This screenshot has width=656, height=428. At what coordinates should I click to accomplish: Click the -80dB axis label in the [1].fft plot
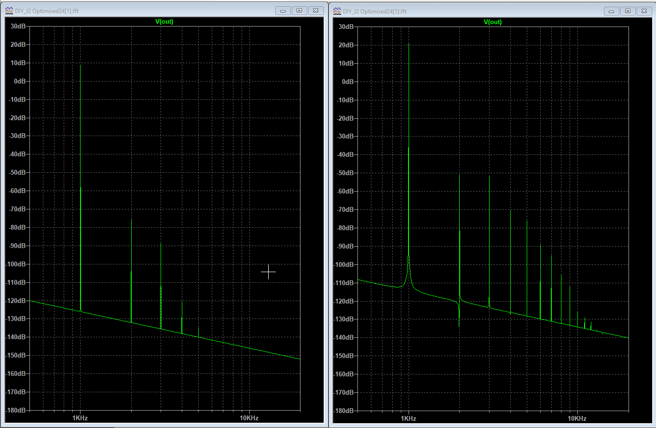coord(17,227)
